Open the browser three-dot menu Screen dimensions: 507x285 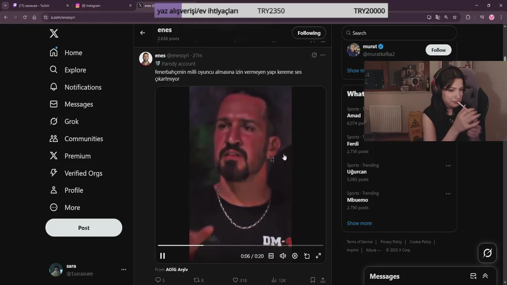[501, 17]
